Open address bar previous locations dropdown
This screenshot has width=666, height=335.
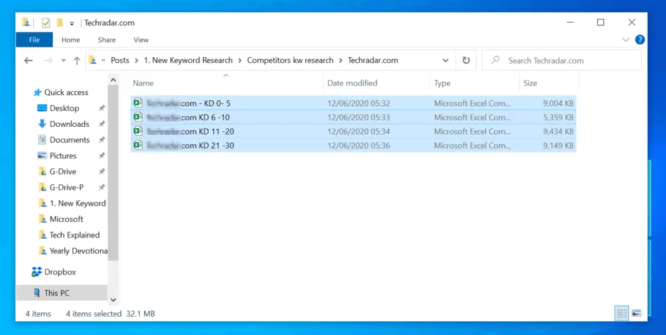[x=446, y=60]
